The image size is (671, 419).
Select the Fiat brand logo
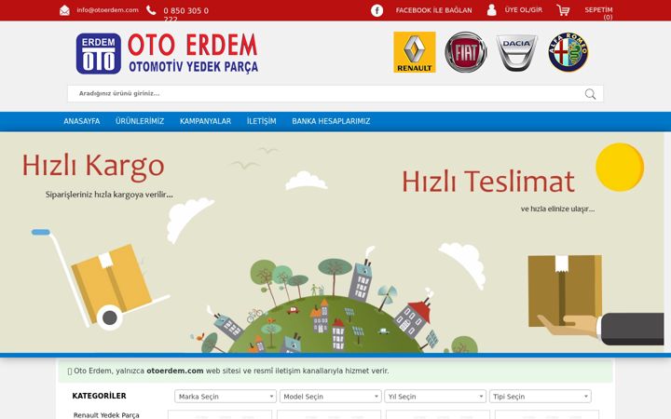(466, 52)
